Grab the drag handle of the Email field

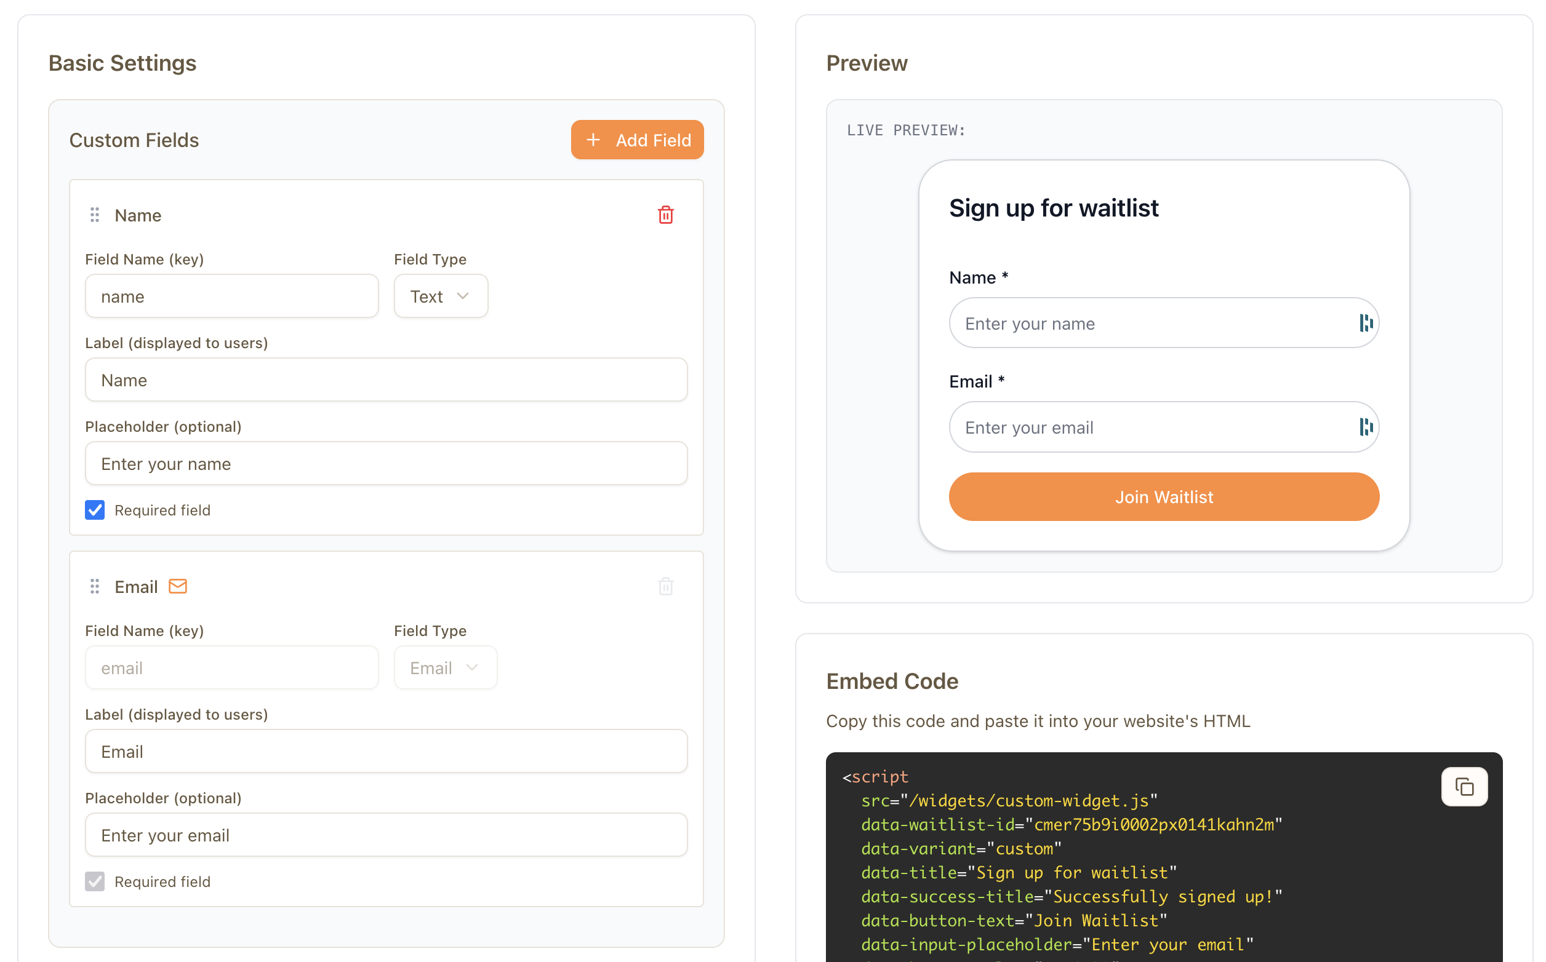(x=95, y=586)
